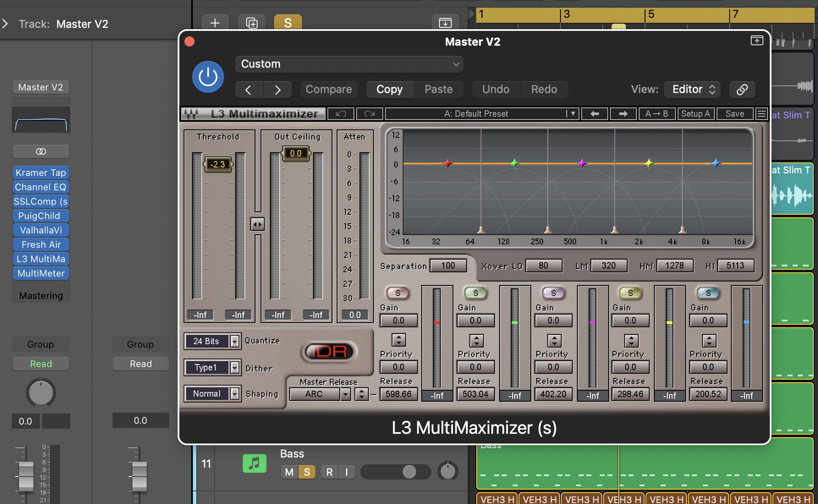Viewport: 818px width, 504px height.
Task: Click the Undo button in plugin header
Action: click(496, 90)
